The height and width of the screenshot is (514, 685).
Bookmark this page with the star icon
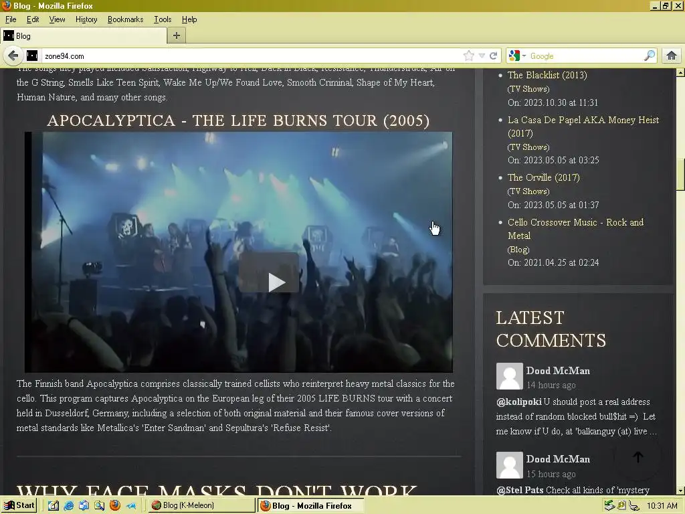click(x=469, y=56)
